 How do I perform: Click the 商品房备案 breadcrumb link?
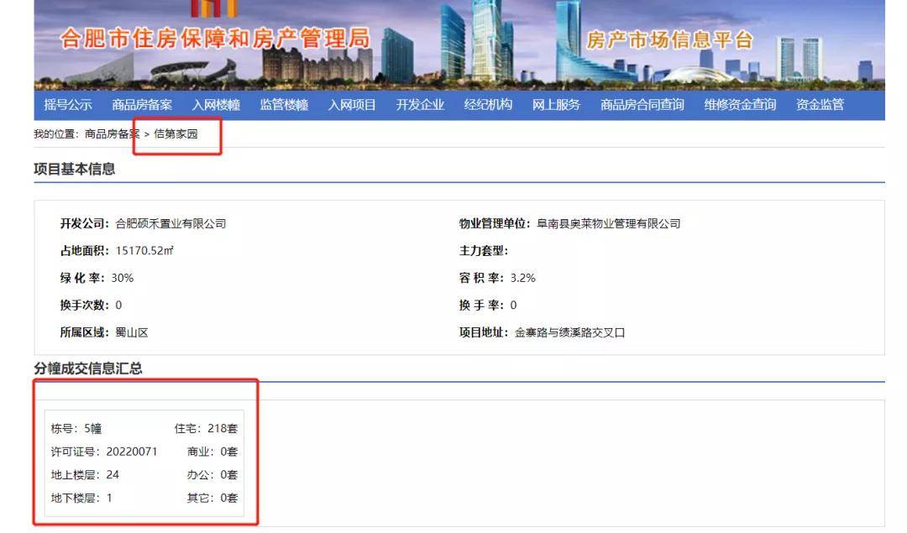(x=113, y=134)
